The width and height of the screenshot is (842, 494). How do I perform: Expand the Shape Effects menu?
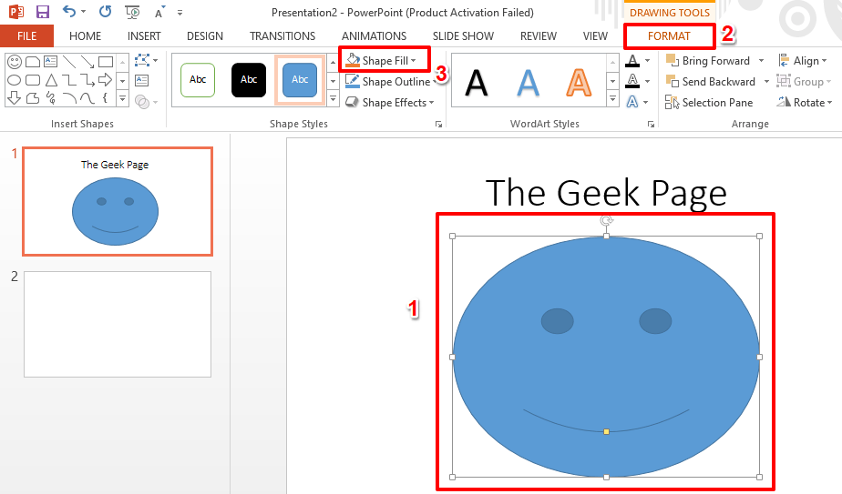(x=389, y=103)
